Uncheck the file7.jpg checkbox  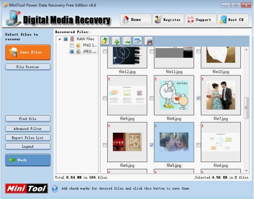(x=198, y=98)
